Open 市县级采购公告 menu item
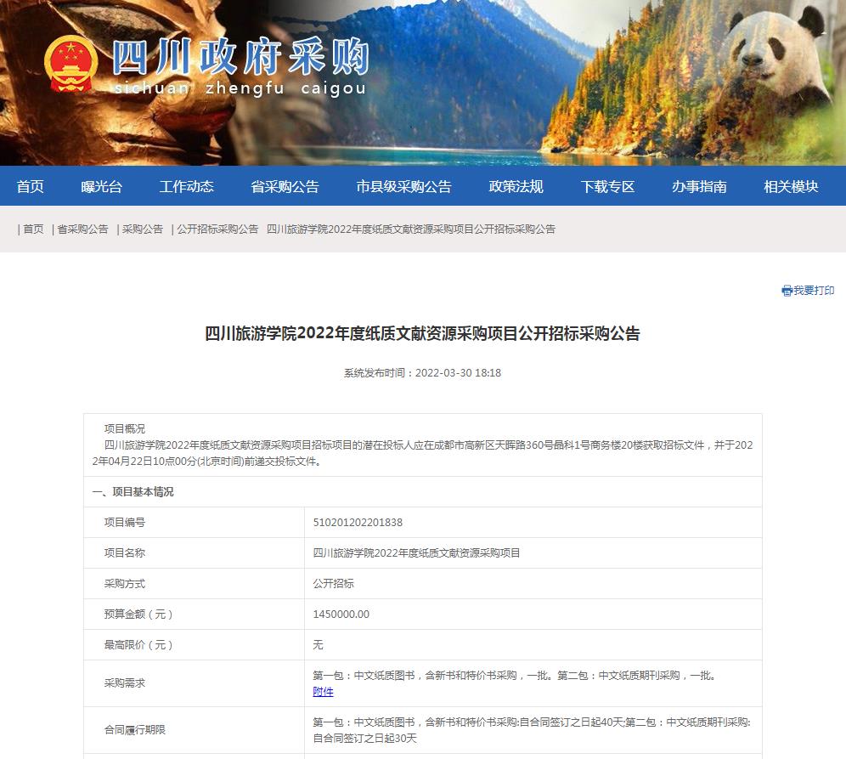The height and width of the screenshot is (759, 846). [x=403, y=186]
